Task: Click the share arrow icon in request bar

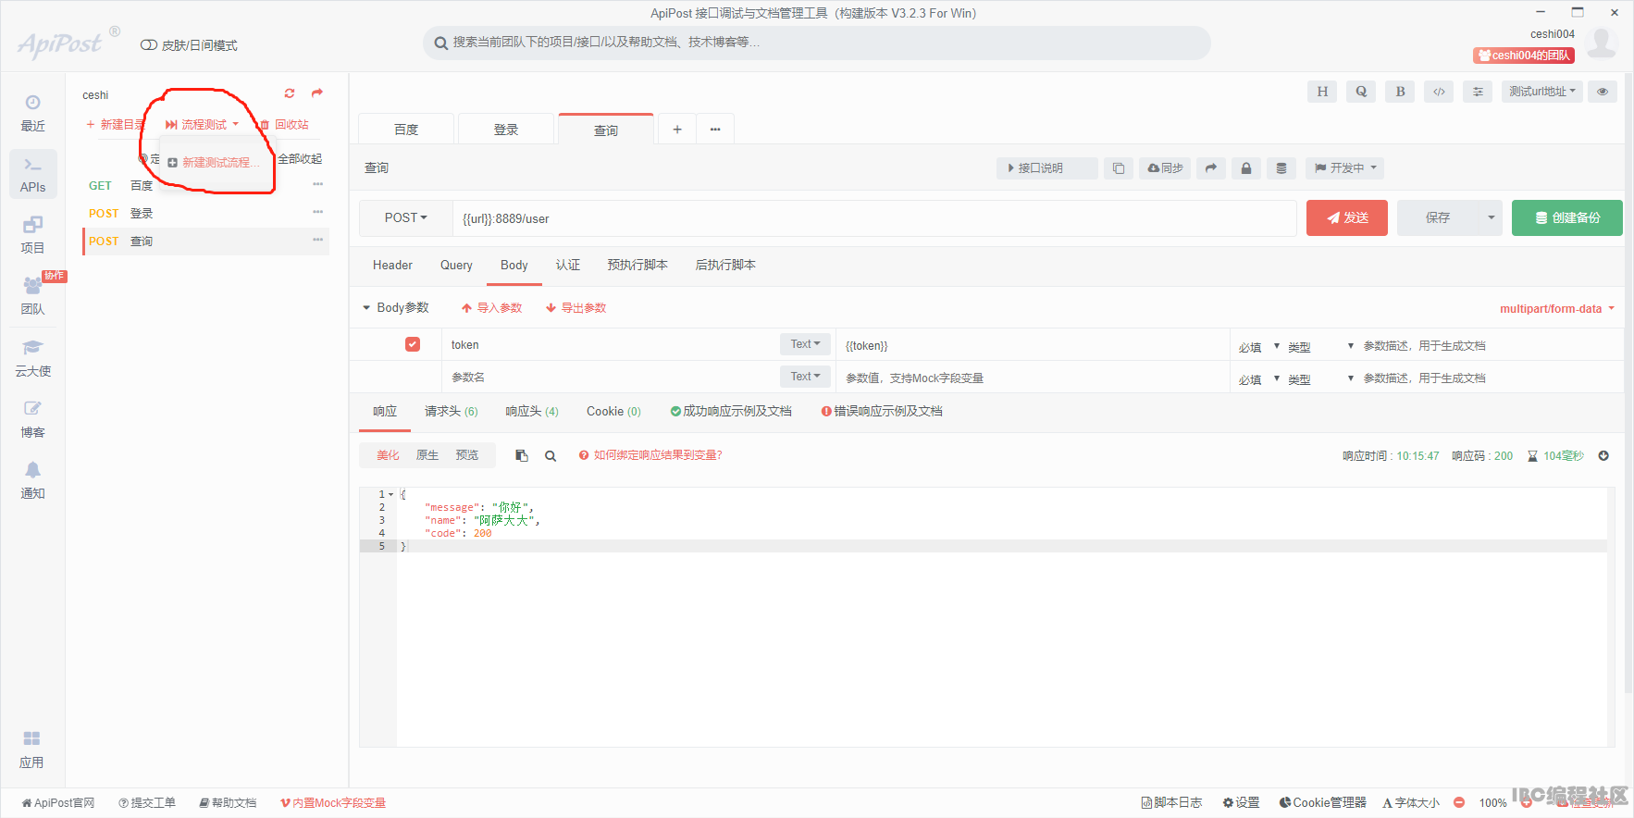Action: coord(1211,168)
